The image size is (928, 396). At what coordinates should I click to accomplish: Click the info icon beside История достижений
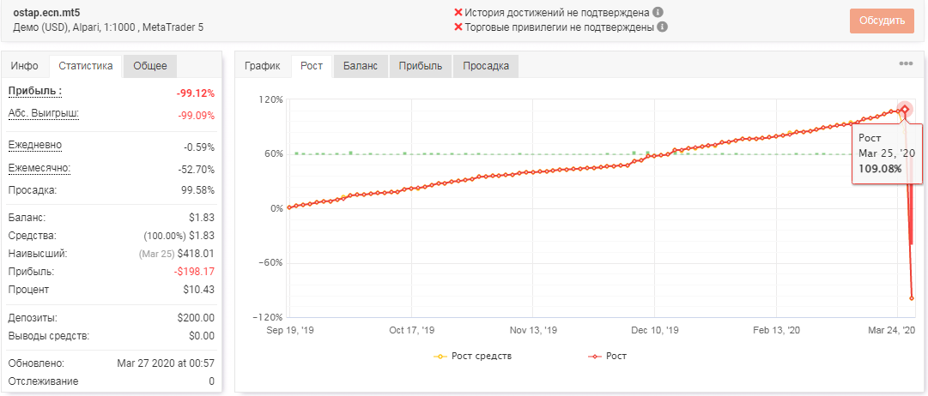658,12
